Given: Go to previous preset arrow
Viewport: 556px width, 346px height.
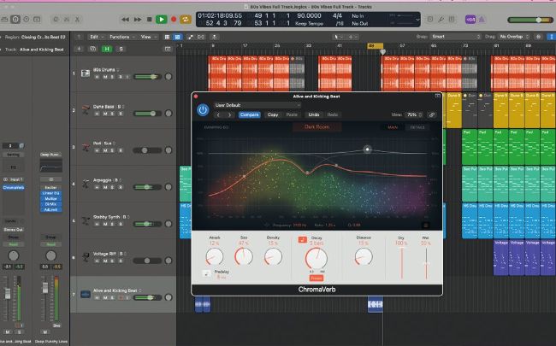Looking at the screenshot, I should [x=218, y=114].
